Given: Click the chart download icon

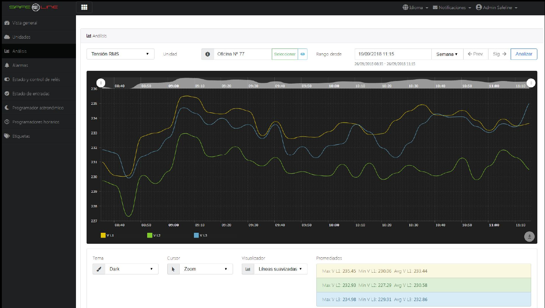Looking at the screenshot, I should pos(529,236).
